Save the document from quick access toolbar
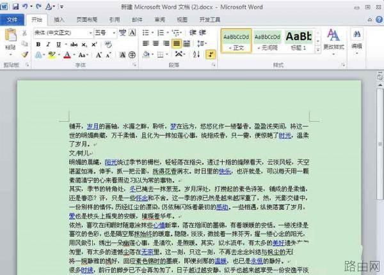The width and height of the screenshot is (384, 275). [x=15, y=6]
